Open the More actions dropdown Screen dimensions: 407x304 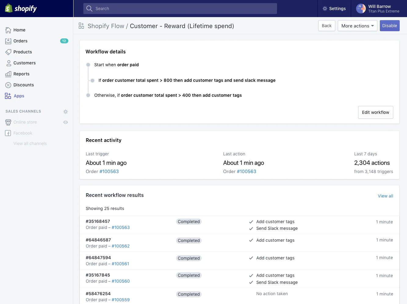coord(358,26)
